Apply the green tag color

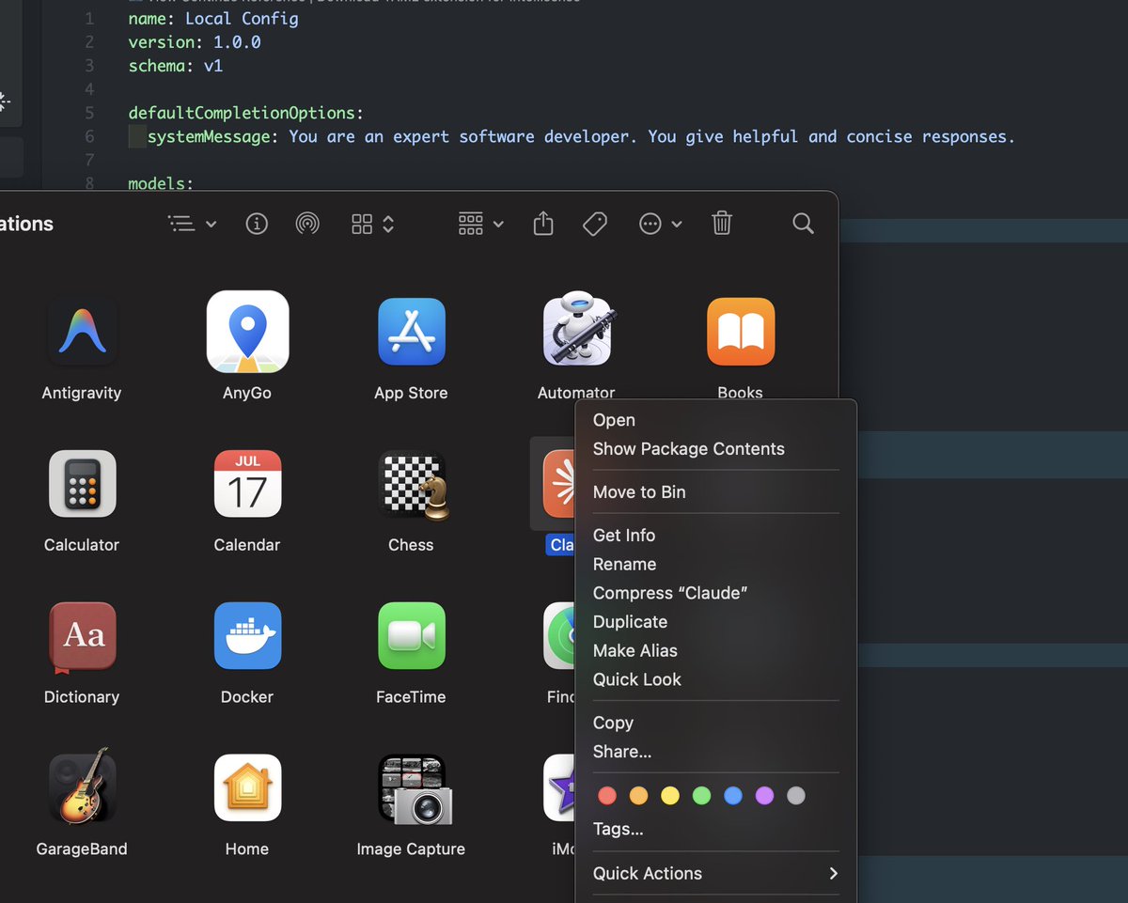tap(701, 796)
